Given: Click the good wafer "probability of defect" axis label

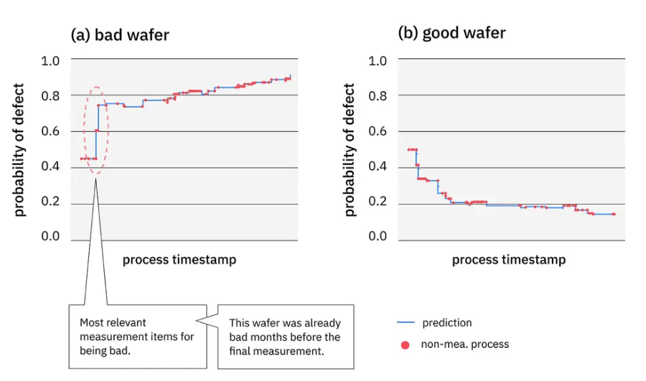Looking at the screenshot, I should [x=350, y=149].
